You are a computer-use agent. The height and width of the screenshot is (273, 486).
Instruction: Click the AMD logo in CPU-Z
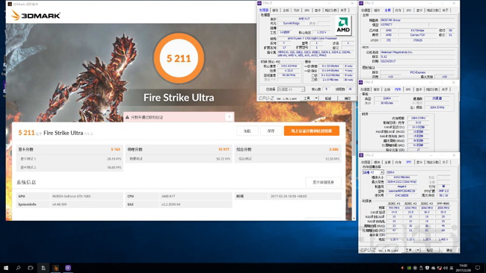coord(343,25)
